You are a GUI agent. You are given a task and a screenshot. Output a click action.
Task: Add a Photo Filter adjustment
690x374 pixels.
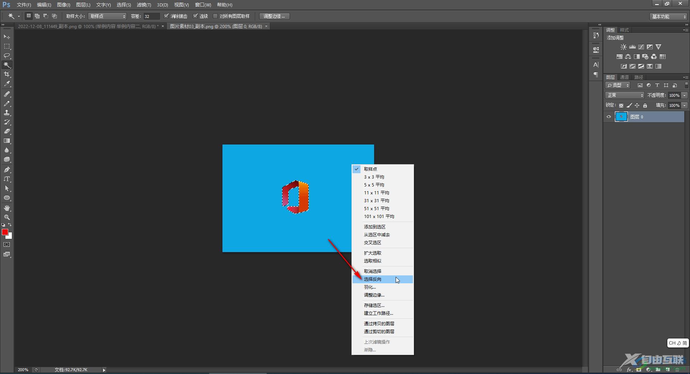645,57
